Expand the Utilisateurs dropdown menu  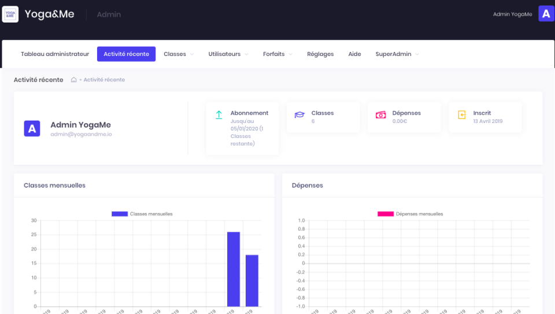(228, 54)
